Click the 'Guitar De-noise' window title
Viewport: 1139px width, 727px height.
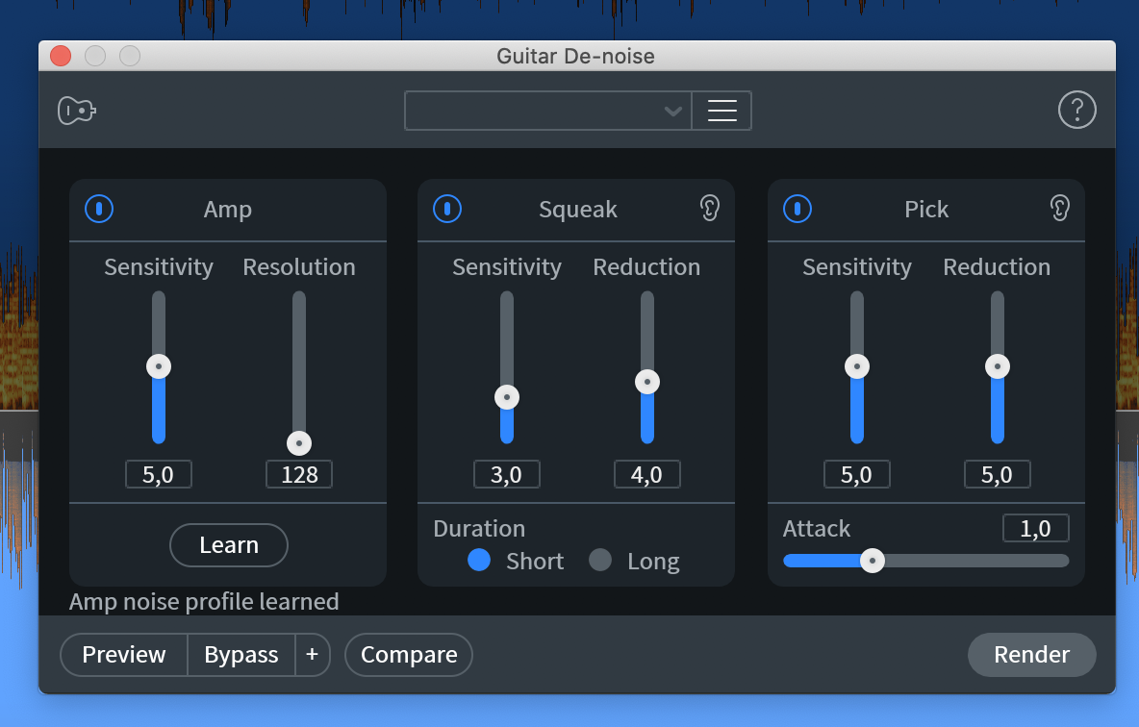pyautogui.click(x=575, y=56)
